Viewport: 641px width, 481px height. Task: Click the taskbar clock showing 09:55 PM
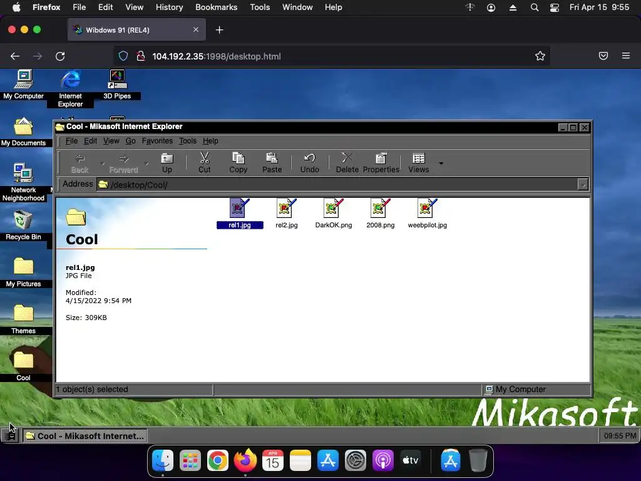point(620,436)
